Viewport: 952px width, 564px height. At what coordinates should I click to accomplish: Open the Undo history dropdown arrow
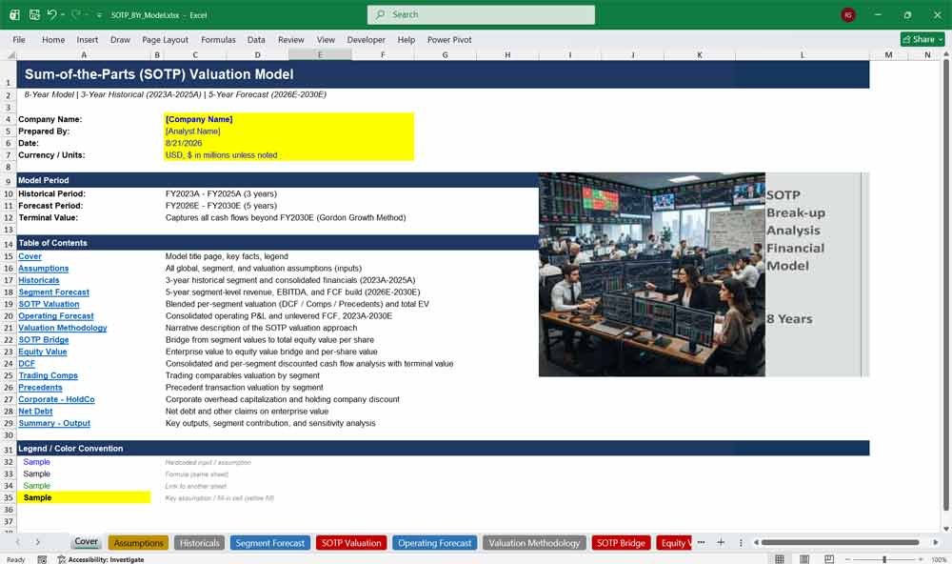click(x=63, y=14)
